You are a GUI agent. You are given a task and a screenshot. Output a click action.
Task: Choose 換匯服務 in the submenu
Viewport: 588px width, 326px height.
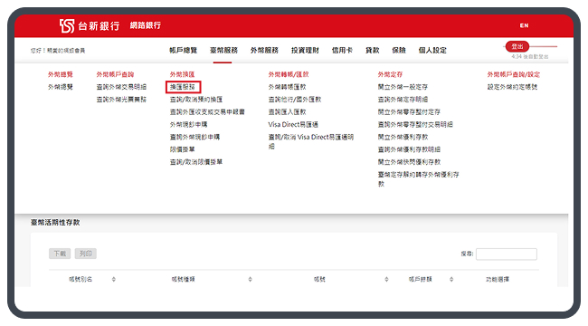183,87
